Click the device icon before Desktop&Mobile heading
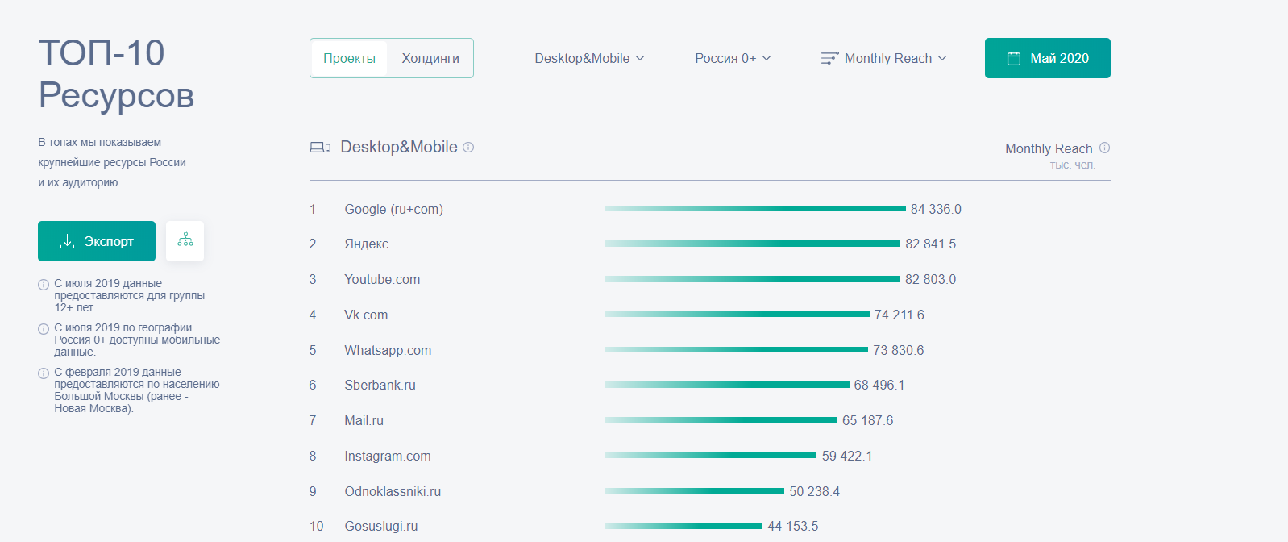This screenshot has height=542, width=1288. coord(320,148)
